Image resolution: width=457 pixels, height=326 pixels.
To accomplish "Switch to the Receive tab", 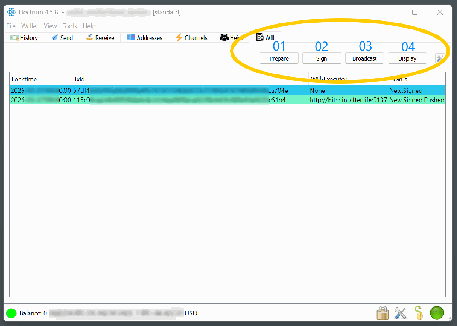I will (x=100, y=38).
